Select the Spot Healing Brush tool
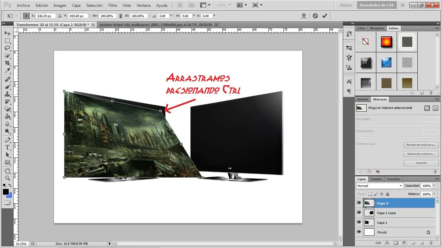 (7, 79)
